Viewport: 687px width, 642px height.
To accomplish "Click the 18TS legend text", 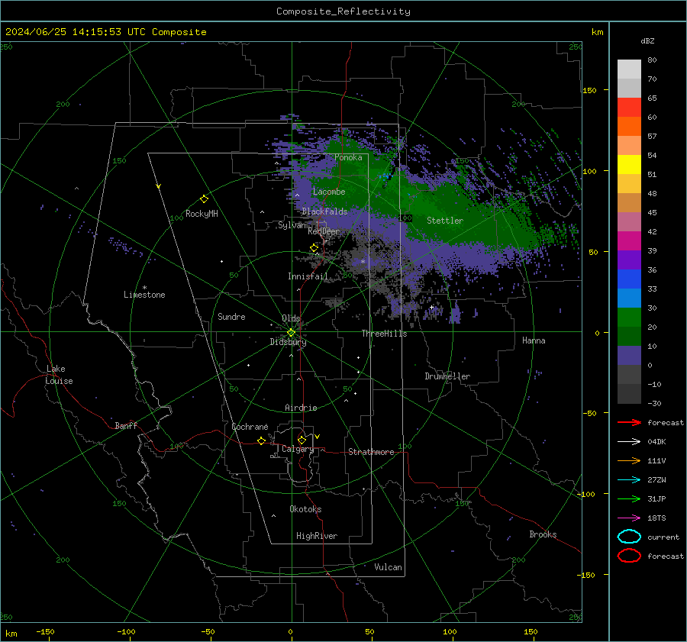I will coord(656,518).
